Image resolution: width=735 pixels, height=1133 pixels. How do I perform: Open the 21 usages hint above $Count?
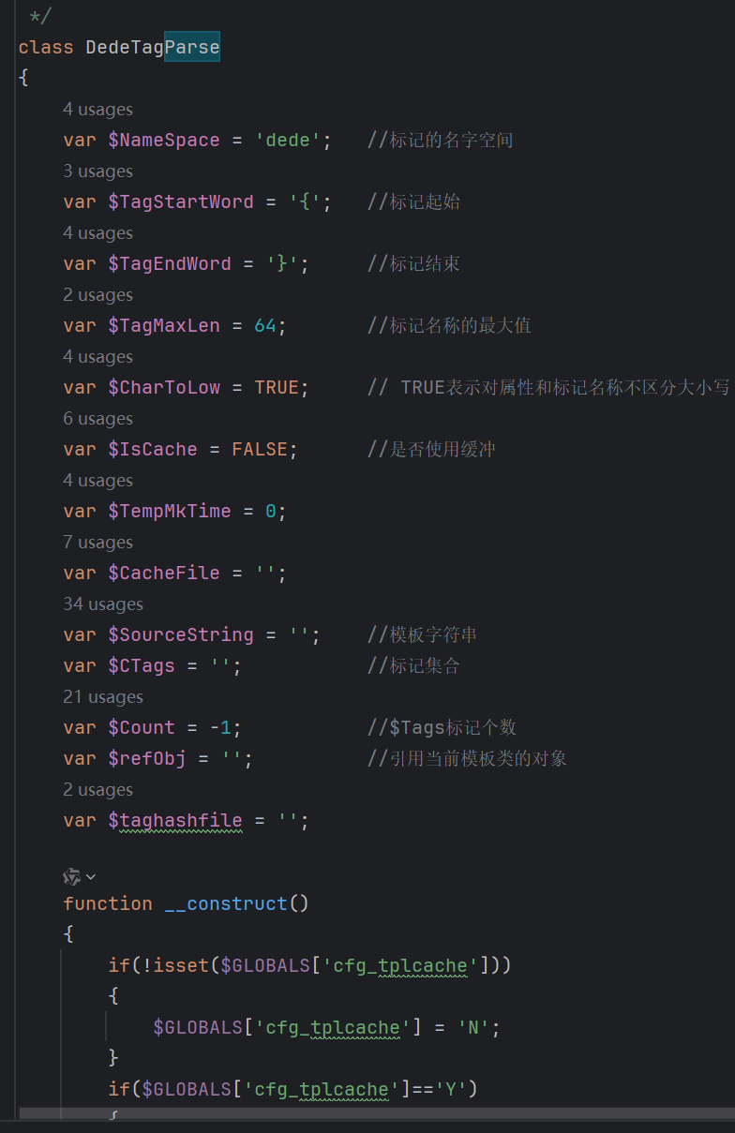tap(103, 697)
